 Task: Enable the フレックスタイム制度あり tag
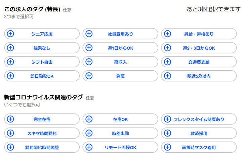(199, 119)
